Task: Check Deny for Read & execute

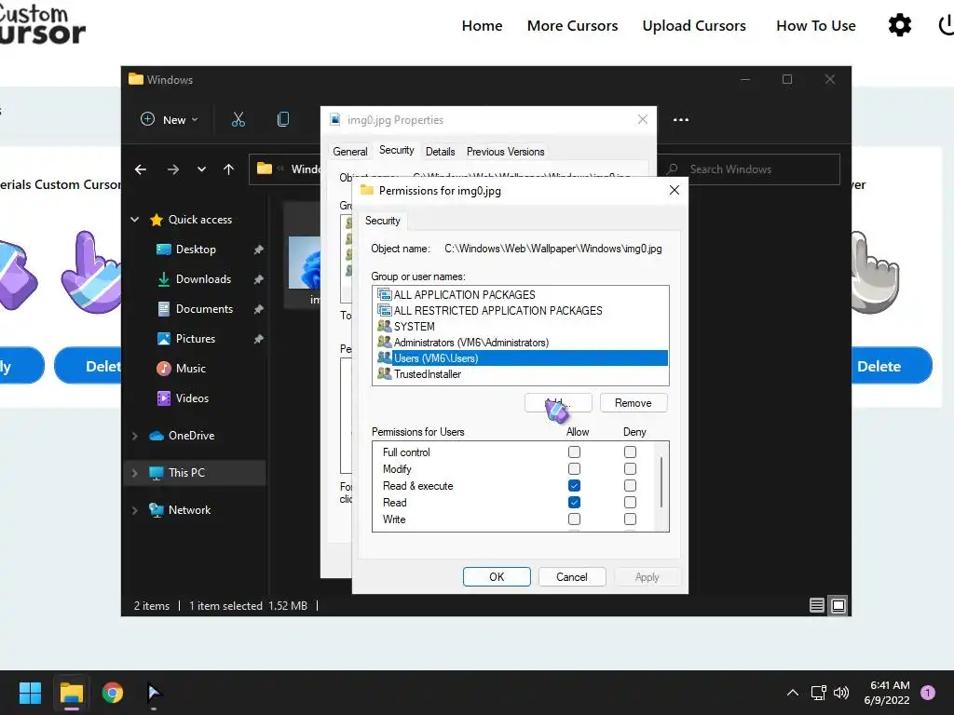Action: click(630, 485)
